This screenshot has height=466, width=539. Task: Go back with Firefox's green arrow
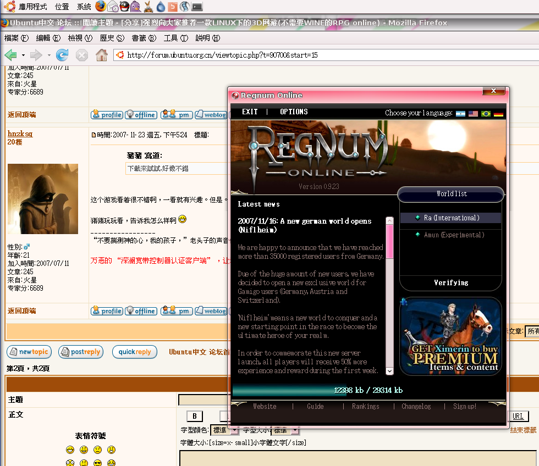(10, 54)
